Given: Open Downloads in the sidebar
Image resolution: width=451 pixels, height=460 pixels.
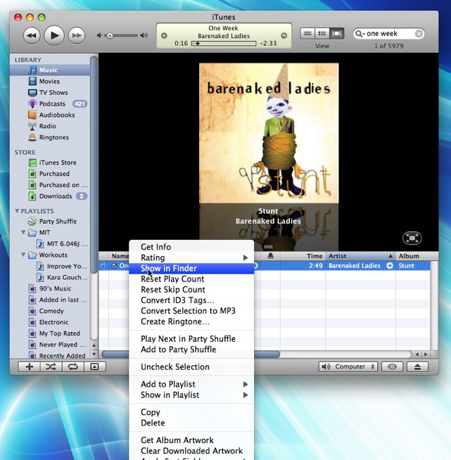Looking at the screenshot, I should 50,196.
